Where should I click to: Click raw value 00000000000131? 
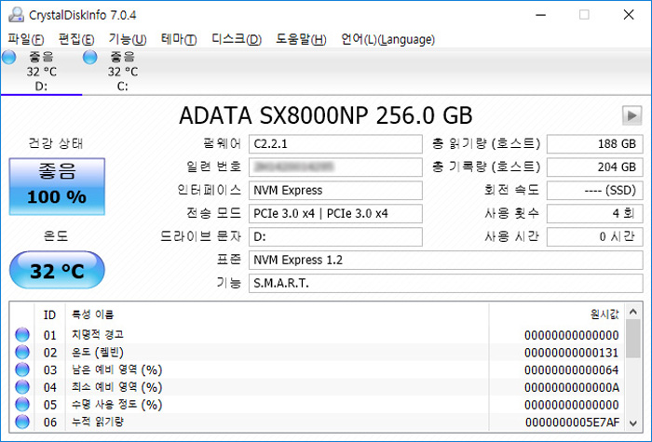click(571, 353)
